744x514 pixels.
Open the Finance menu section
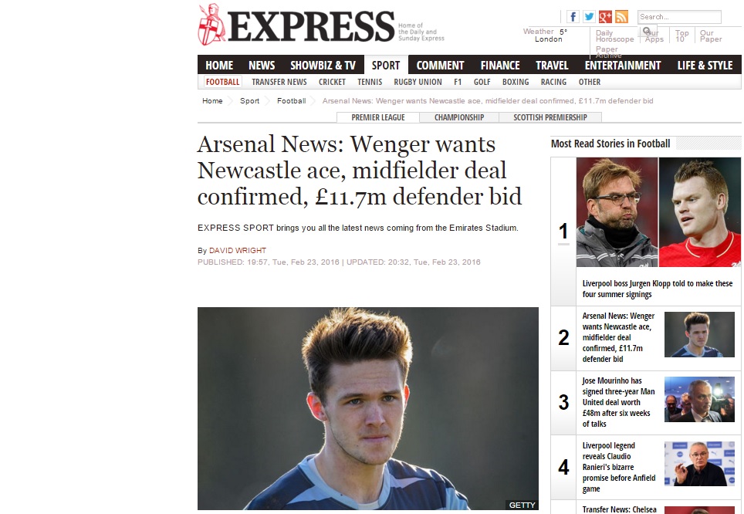(500, 65)
